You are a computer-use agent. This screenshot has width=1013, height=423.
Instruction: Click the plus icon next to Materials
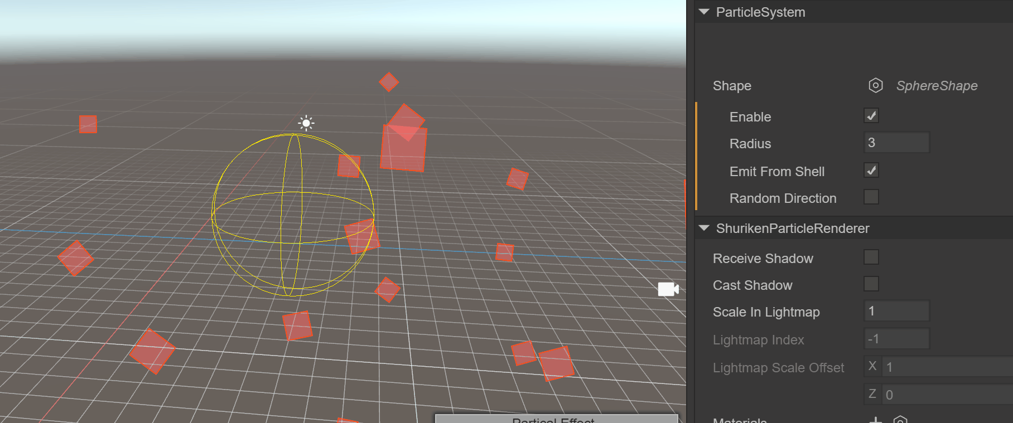pos(875,420)
